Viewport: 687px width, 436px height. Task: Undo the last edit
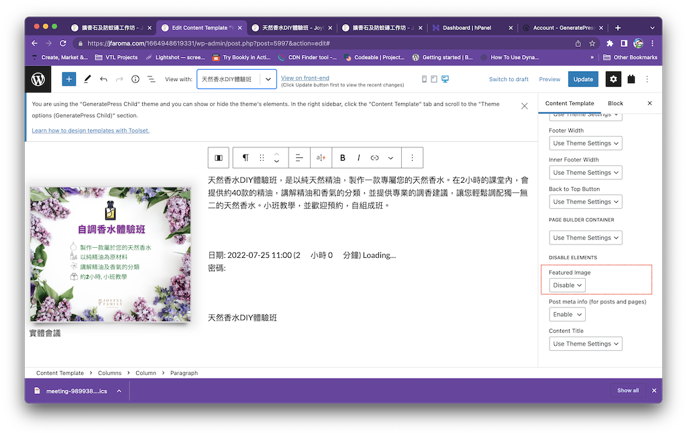click(103, 79)
